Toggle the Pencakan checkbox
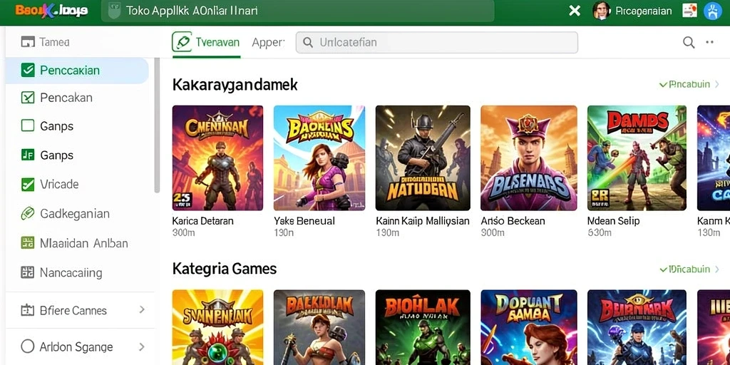 28,97
